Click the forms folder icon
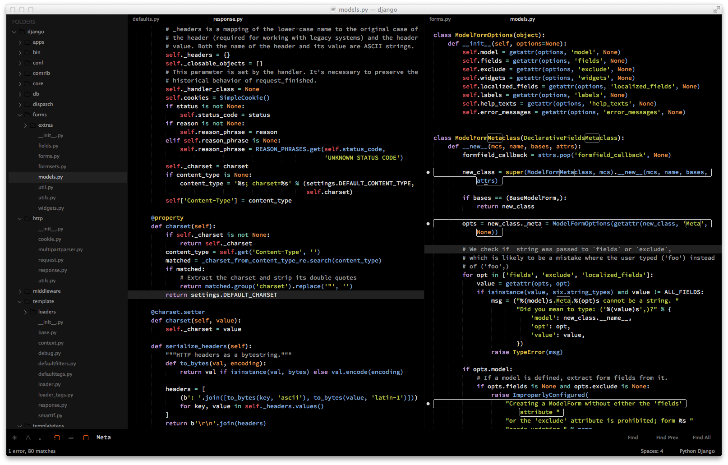Viewport: 728px width, 465px height. [x=28, y=115]
